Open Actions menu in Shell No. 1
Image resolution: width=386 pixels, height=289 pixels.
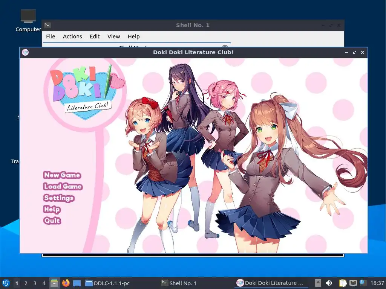click(x=72, y=37)
